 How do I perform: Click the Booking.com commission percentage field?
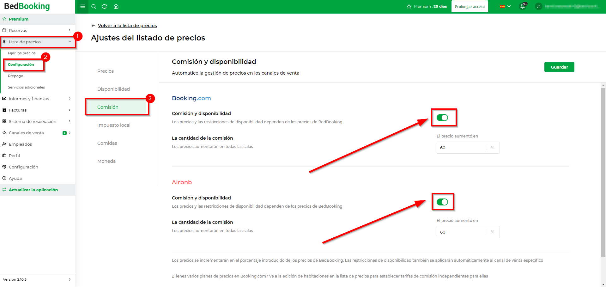tap(468, 148)
